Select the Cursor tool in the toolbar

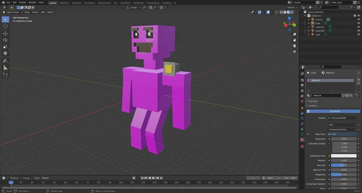click(5, 26)
